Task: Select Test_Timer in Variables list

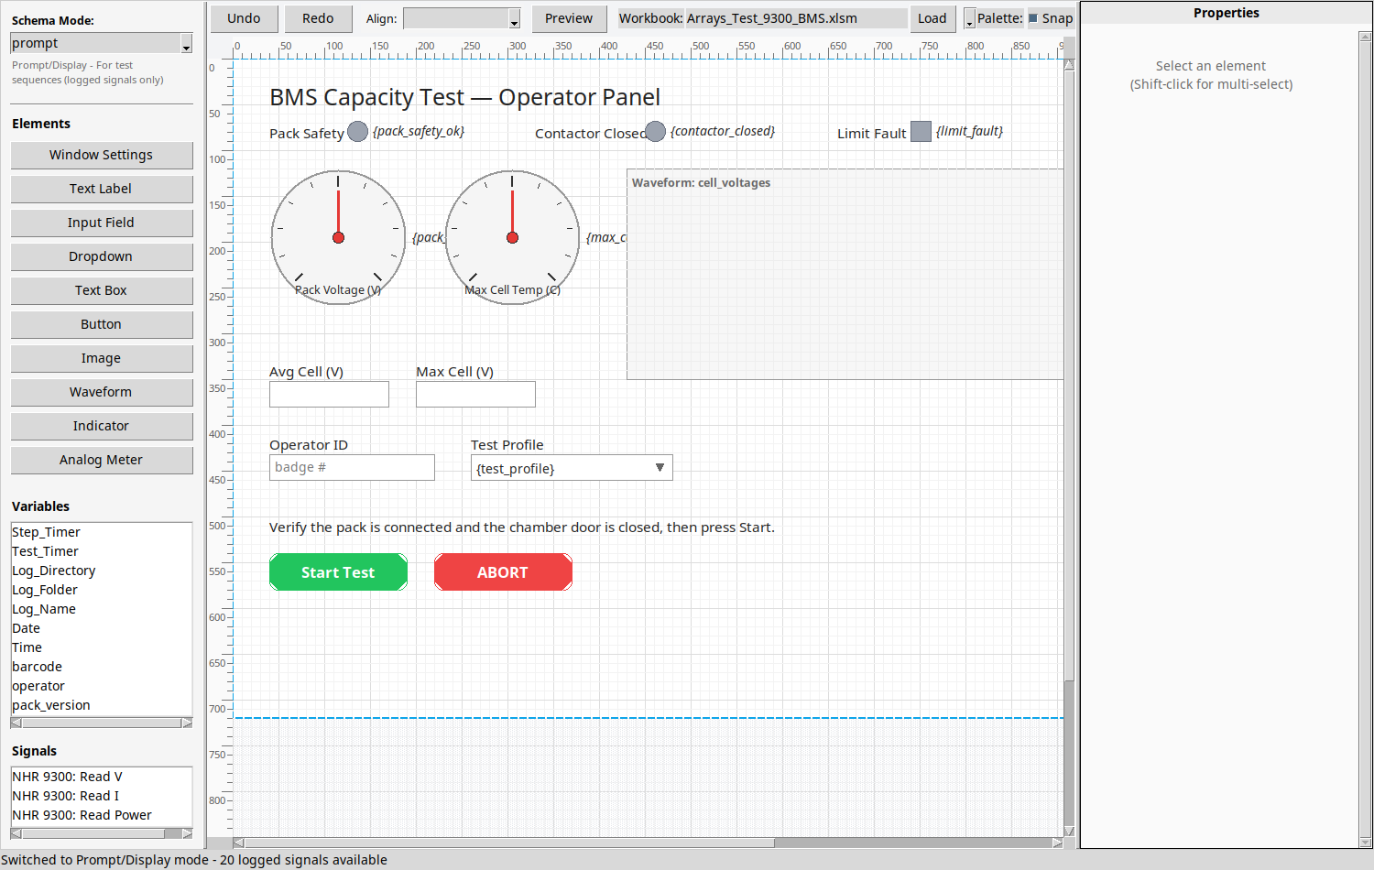Action: pyautogui.click(x=102, y=551)
